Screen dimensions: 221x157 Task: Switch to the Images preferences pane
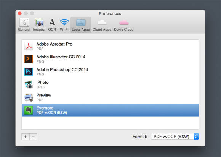point(39,25)
